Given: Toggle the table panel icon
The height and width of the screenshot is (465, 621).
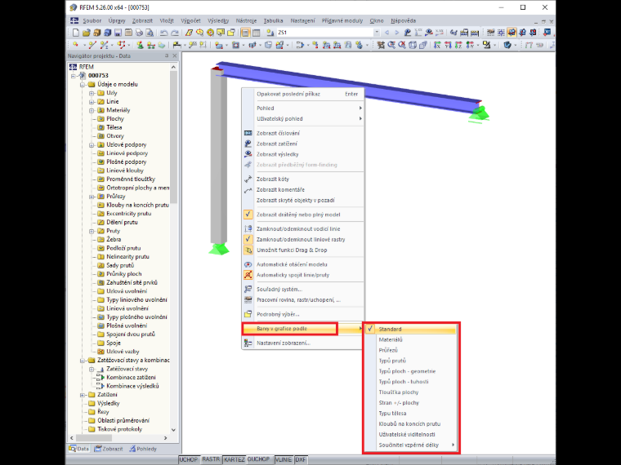Looking at the screenshot, I should pyautogui.click(x=256, y=33).
